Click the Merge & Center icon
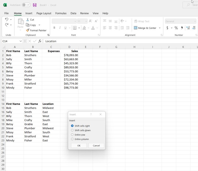 click(x=136, y=28)
